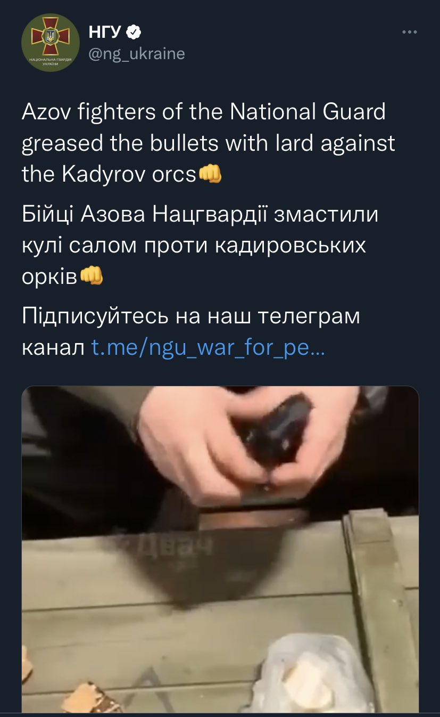Tap the English 'Azov fighters' tweet text
The height and width of the screenshot is (717, 440).
tap(209, 143)
